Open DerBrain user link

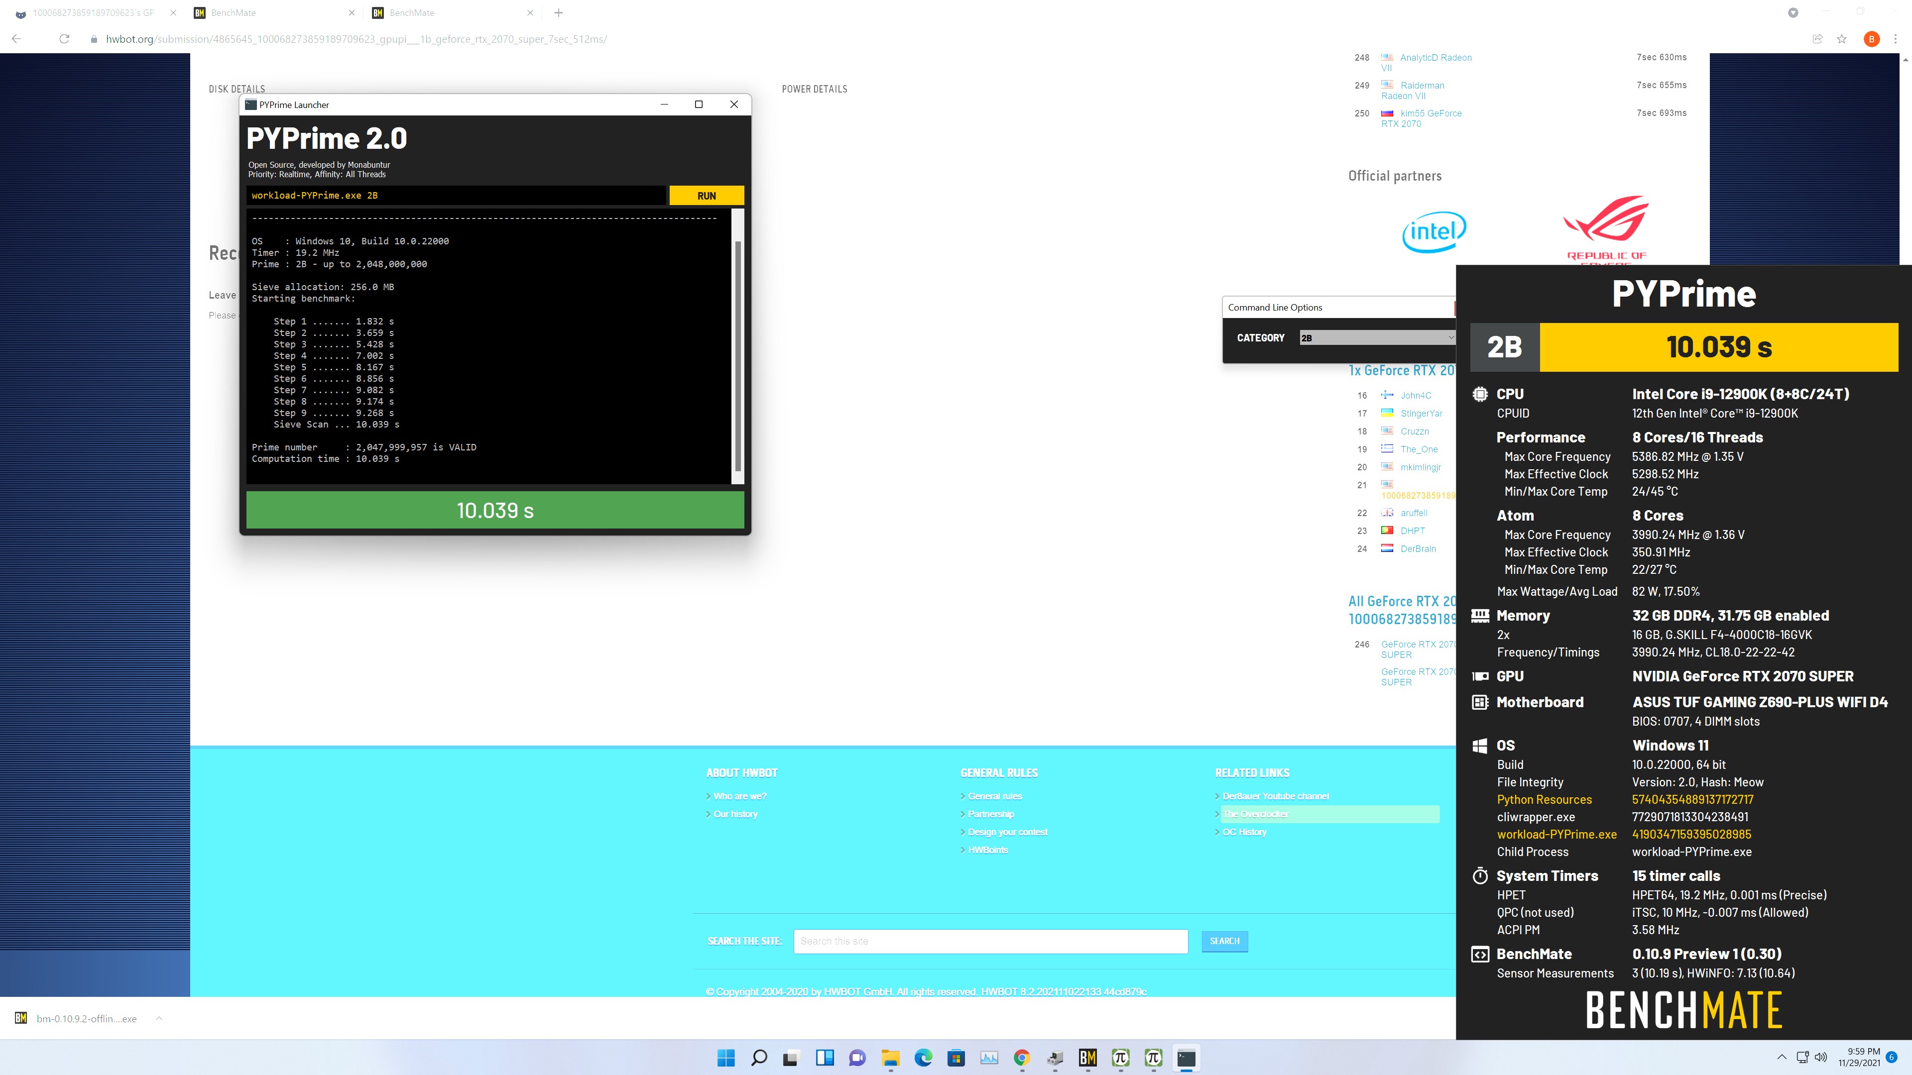pyautogui.click(x=1418, y=548)
